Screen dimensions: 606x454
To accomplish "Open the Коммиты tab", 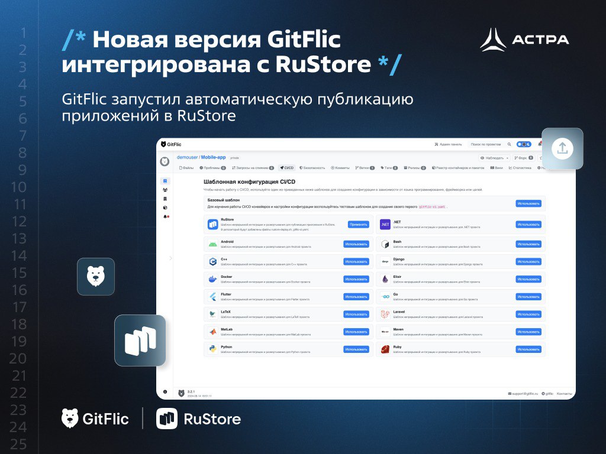I will coord(340,168).
